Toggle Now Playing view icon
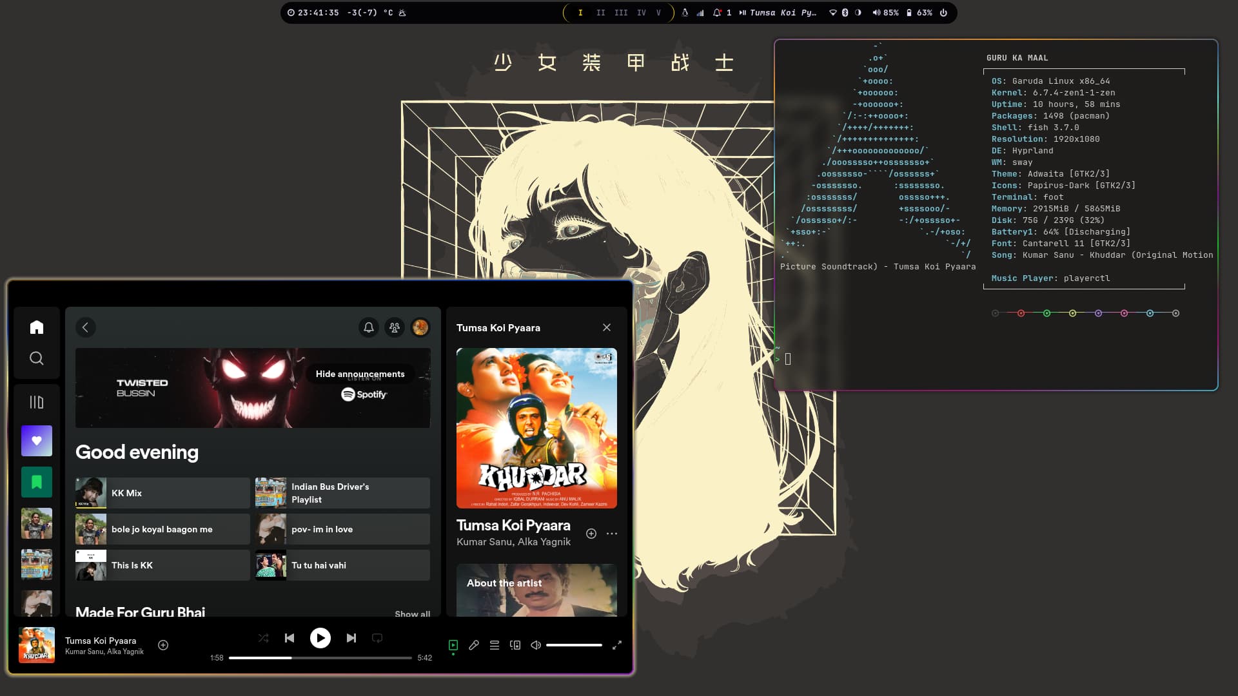 coord(453,645)
